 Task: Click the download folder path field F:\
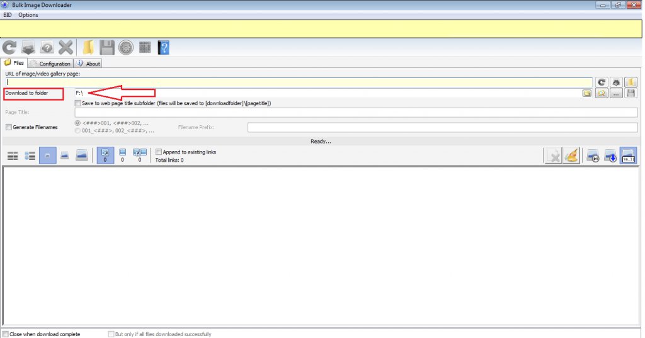pos(328,93)
